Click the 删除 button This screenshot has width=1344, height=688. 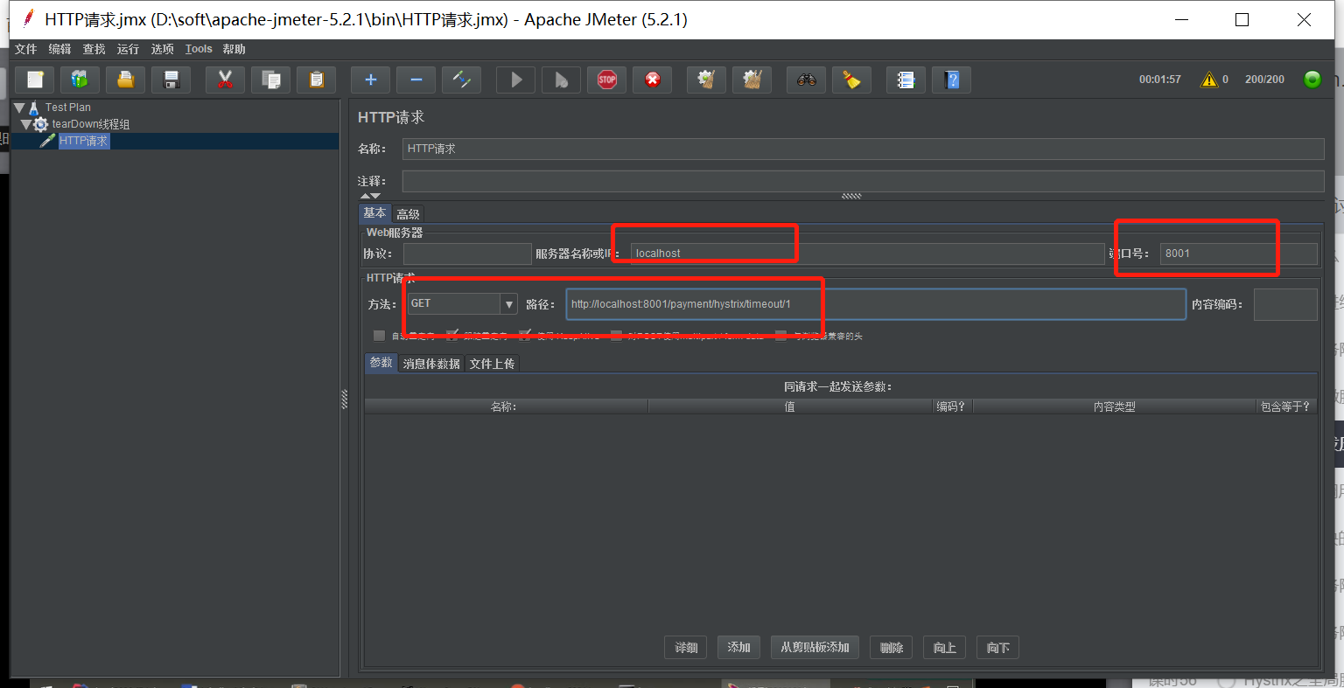892,648
